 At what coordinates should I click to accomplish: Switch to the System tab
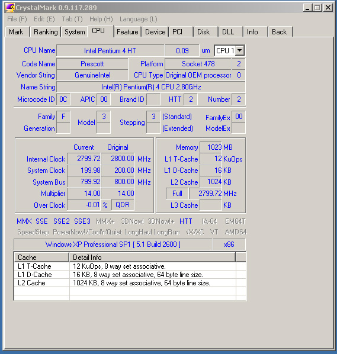[75, 32]
